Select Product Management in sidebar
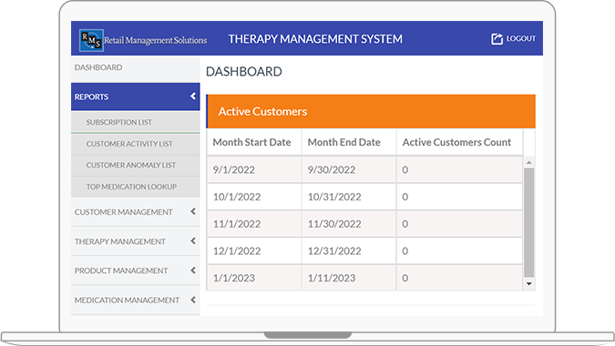615x346 pixels. click(136, 270)
